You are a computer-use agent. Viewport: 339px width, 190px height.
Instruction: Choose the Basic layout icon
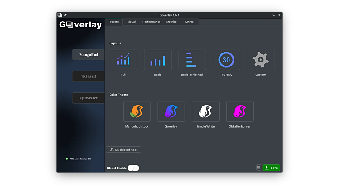[157, 60]
